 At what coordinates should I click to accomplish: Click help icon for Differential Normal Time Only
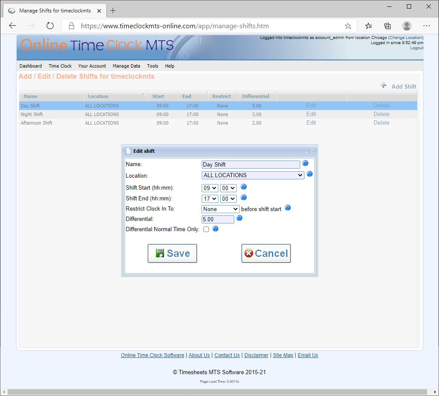pos(215,229)
